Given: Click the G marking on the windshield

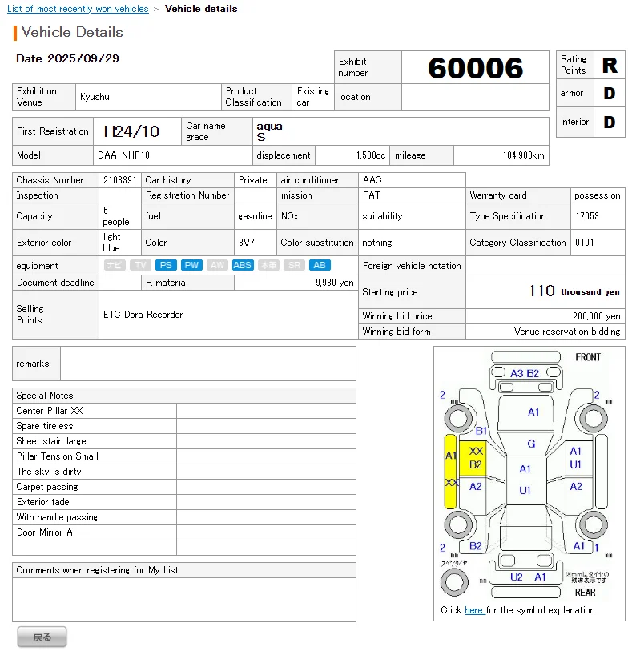Looking at the screenshot, I should 530,444.
